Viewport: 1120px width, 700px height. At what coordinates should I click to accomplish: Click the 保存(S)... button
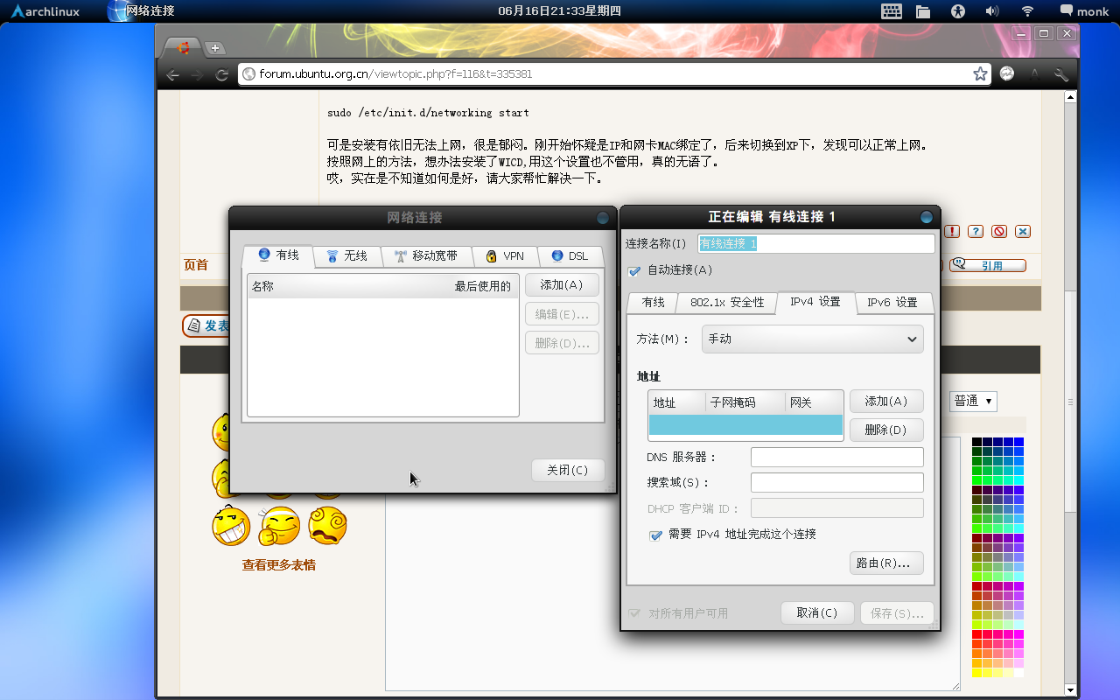(x=897, y=613)
